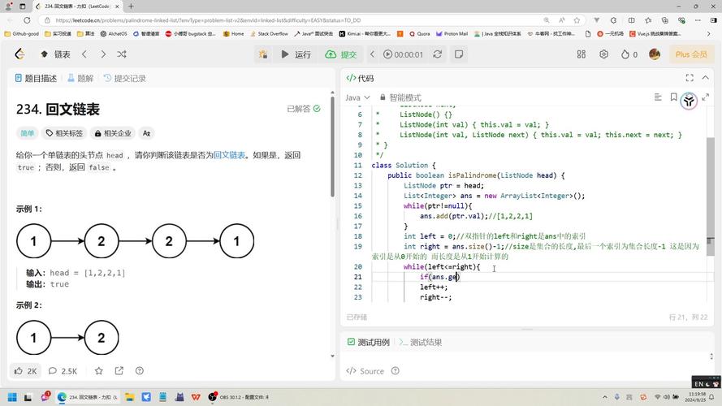Expand 相关企业
The height and width of the screenshot is (406, 722).
click(113, 133)
